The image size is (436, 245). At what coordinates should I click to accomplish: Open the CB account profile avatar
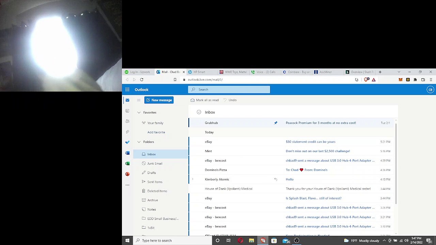[430, 90]
